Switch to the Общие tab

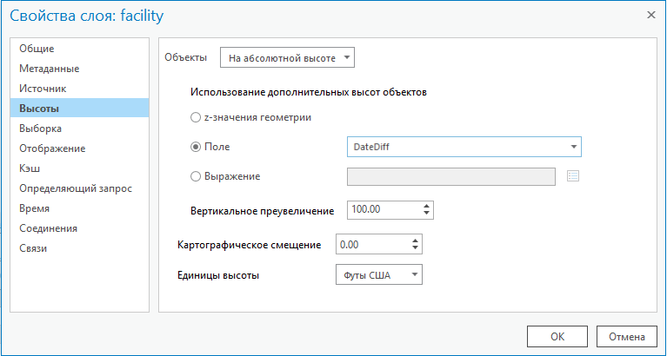[37, 49]
